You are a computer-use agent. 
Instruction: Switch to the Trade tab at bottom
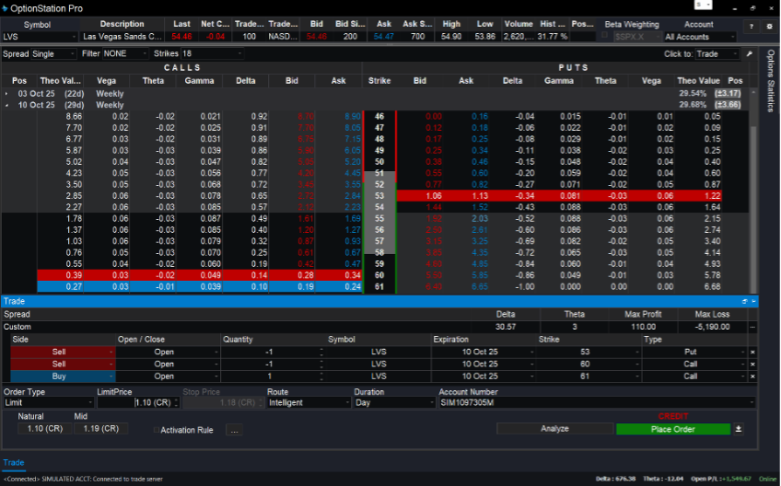click(x=14, y=463)
